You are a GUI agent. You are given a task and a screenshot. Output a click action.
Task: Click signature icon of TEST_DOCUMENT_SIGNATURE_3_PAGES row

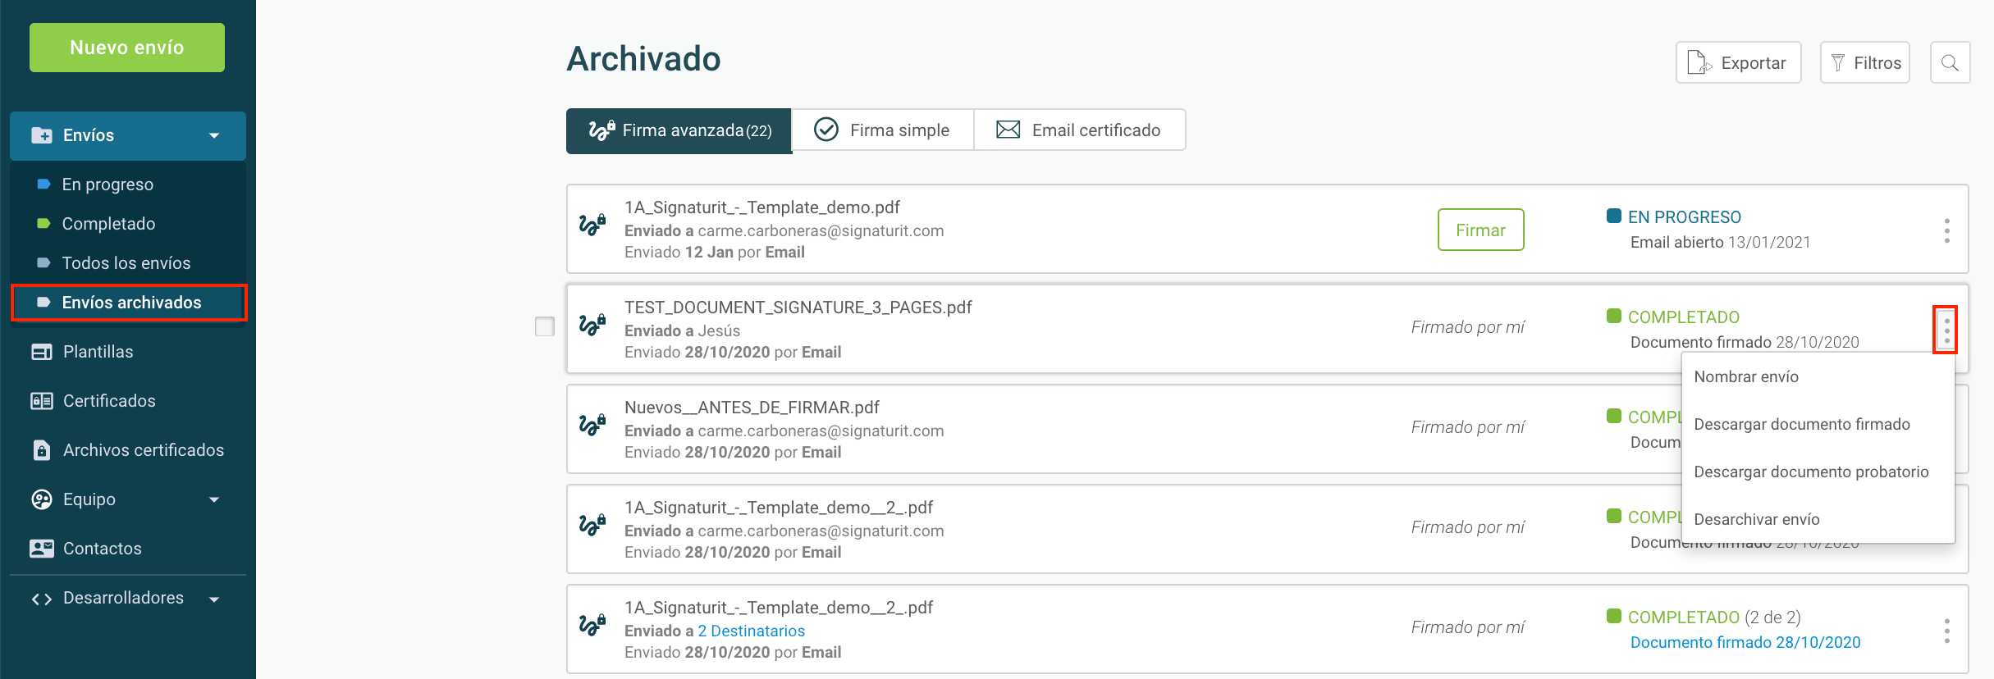coord(592,325)
